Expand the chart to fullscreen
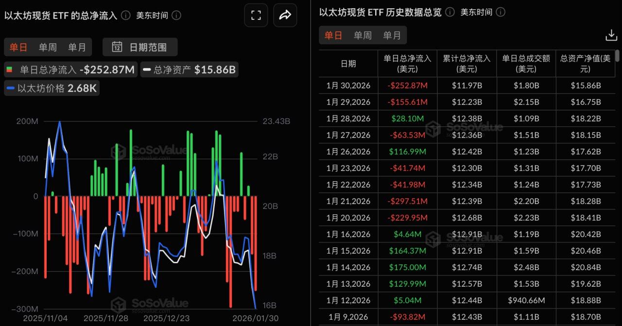The image size is (622, 326). [x=256, y=15]
